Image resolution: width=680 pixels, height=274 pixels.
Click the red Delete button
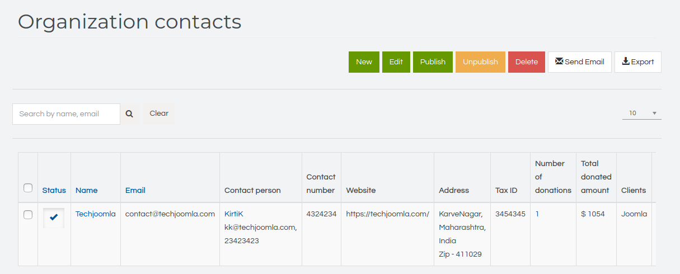pos(527,62)
